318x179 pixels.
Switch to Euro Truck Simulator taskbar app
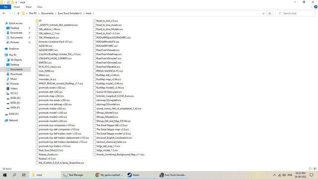pyautogui.click(x=173, y=175)
